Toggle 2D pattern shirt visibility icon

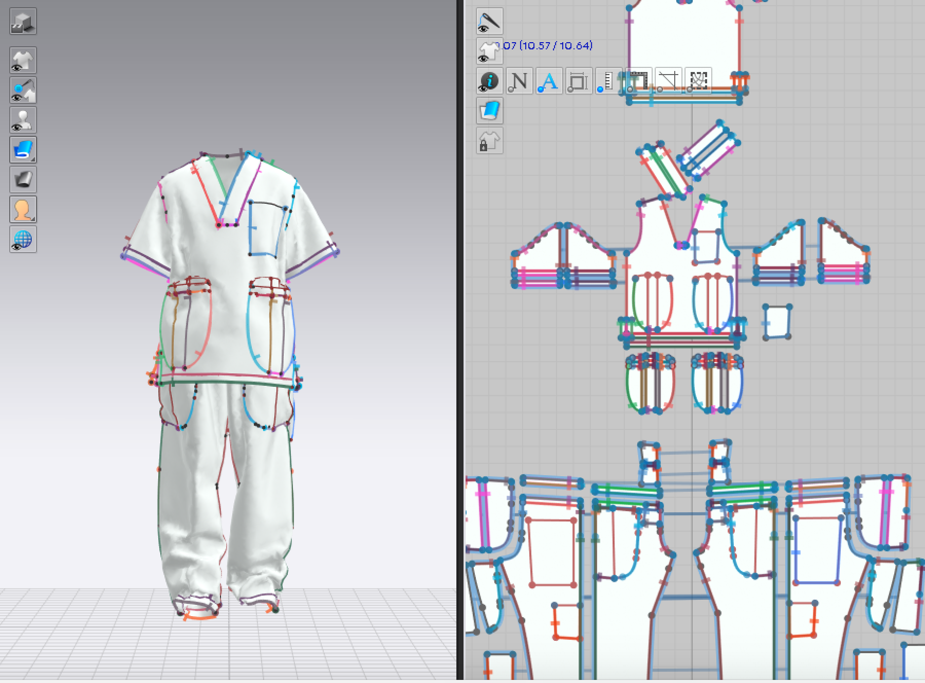(x=490, y=51)
